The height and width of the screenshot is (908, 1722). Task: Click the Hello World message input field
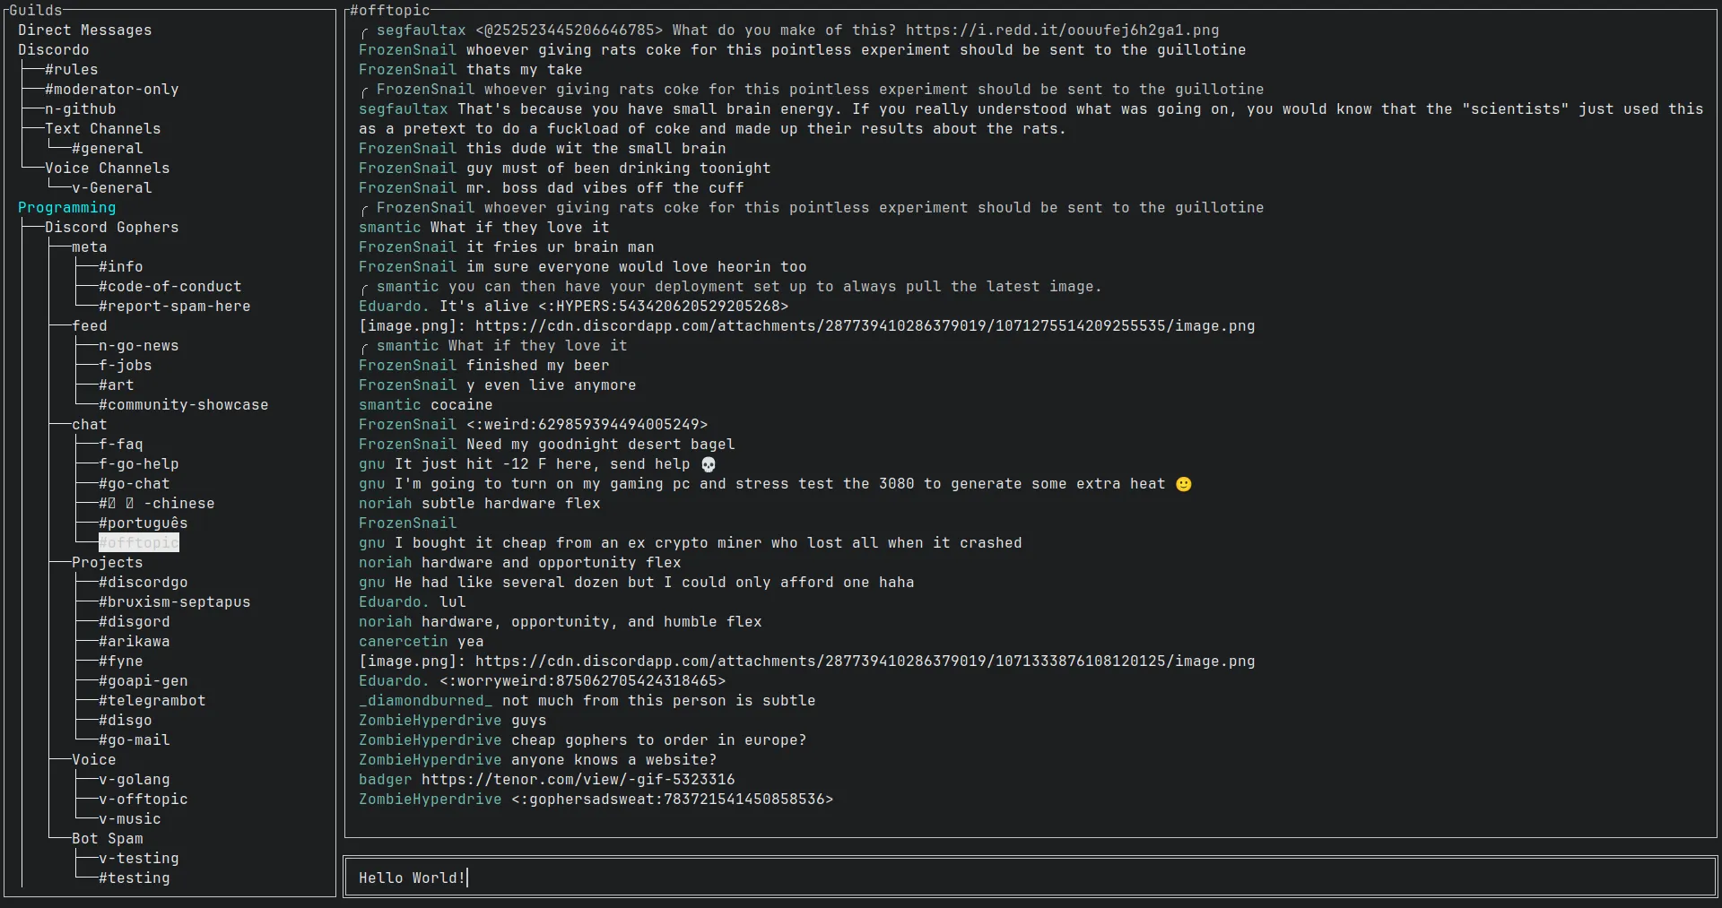pyautogui.click(x=412, y=878)
